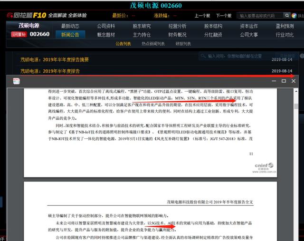The height and width of the screenshot is (241, 304).
Task: Open the 盈利预测 tab
Action: [x=285, y=26]
